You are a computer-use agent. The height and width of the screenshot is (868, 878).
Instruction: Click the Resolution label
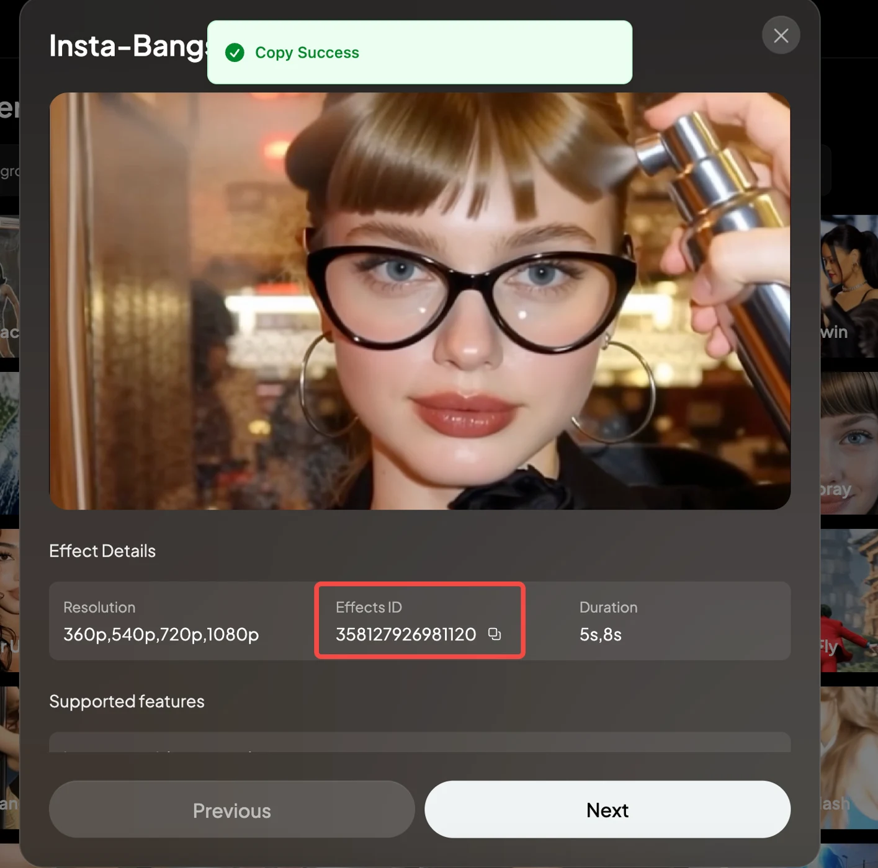point(99,607)
